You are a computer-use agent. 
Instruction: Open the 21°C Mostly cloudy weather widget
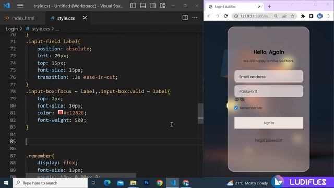247,183
